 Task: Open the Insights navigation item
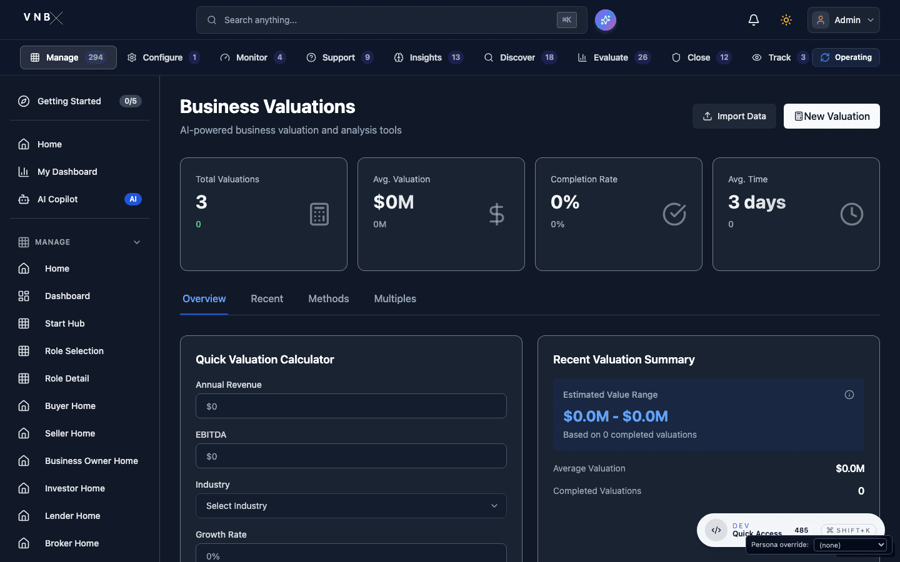425,57
